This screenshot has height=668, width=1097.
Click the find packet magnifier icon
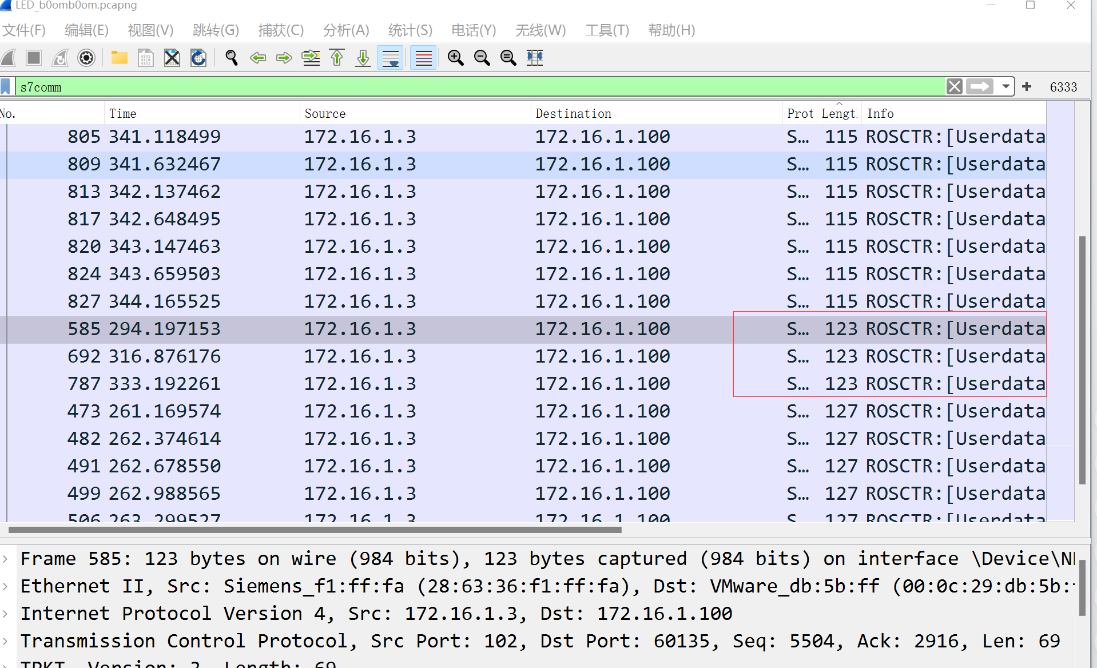tap(232, 58)
